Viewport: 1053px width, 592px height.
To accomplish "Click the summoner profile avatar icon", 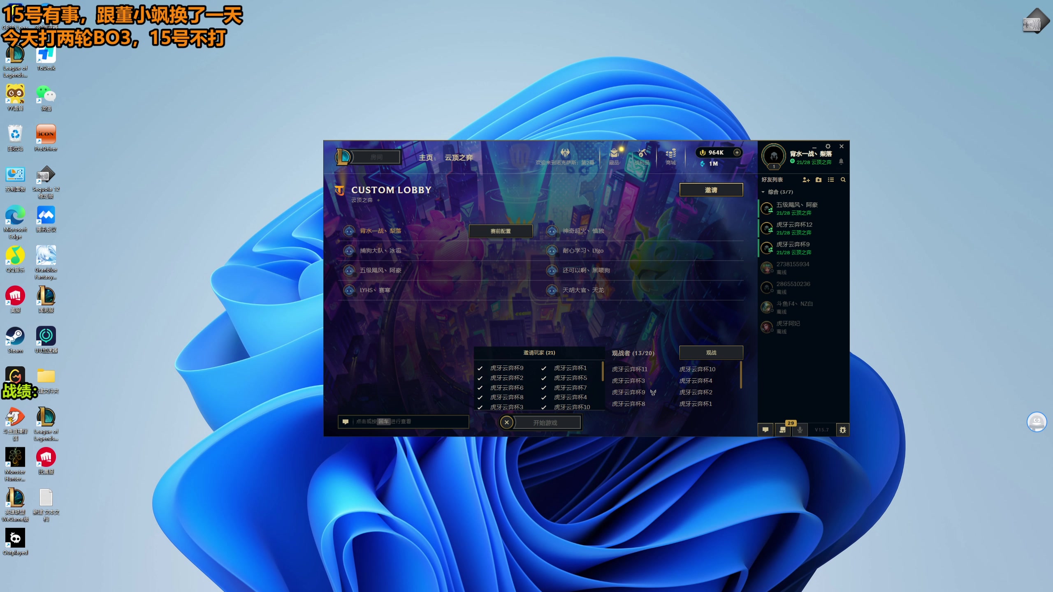I will pos(774,156).
